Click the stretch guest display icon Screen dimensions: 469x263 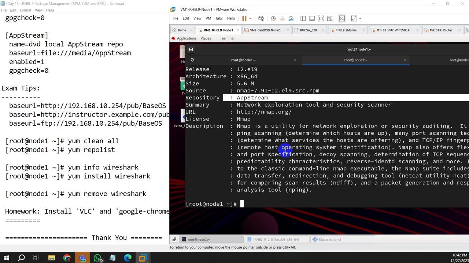[x=354, y=18]
